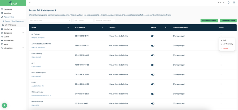Click the Add Access Point button
This screenshot has width=238, height=110.
tap(228, 21)
